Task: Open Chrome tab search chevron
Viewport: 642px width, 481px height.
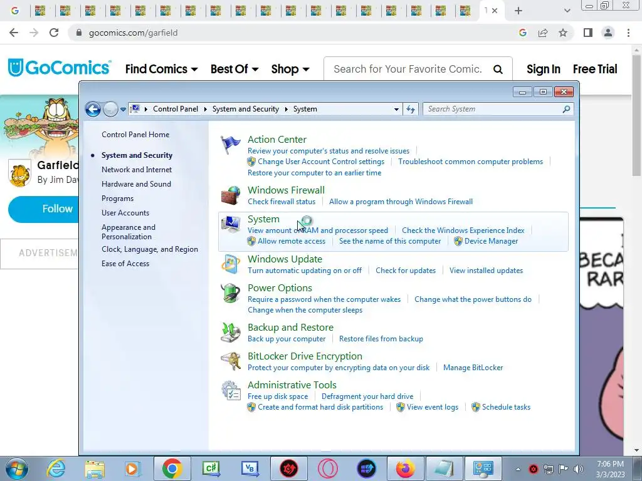Action: (x=567, y=11)
